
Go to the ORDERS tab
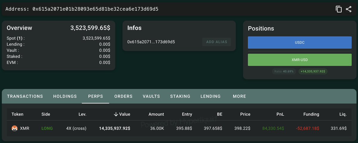click(x=123, y=96)
